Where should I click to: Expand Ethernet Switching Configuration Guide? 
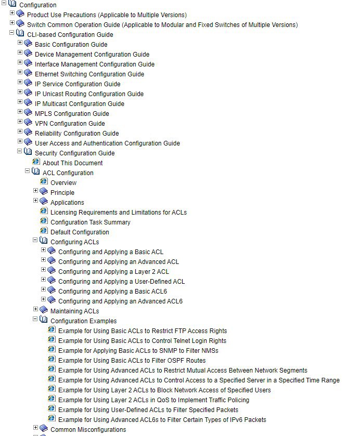pos(20,72)
